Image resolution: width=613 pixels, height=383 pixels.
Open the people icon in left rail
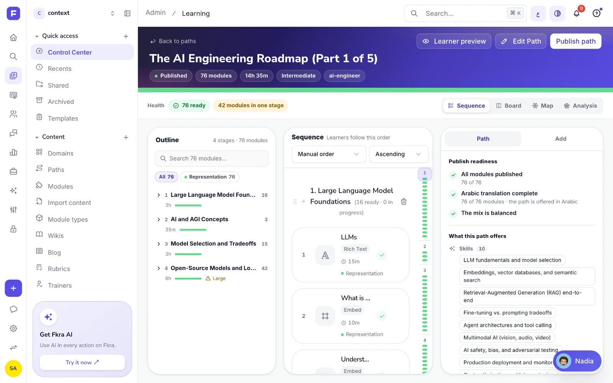tap(13, 114)
